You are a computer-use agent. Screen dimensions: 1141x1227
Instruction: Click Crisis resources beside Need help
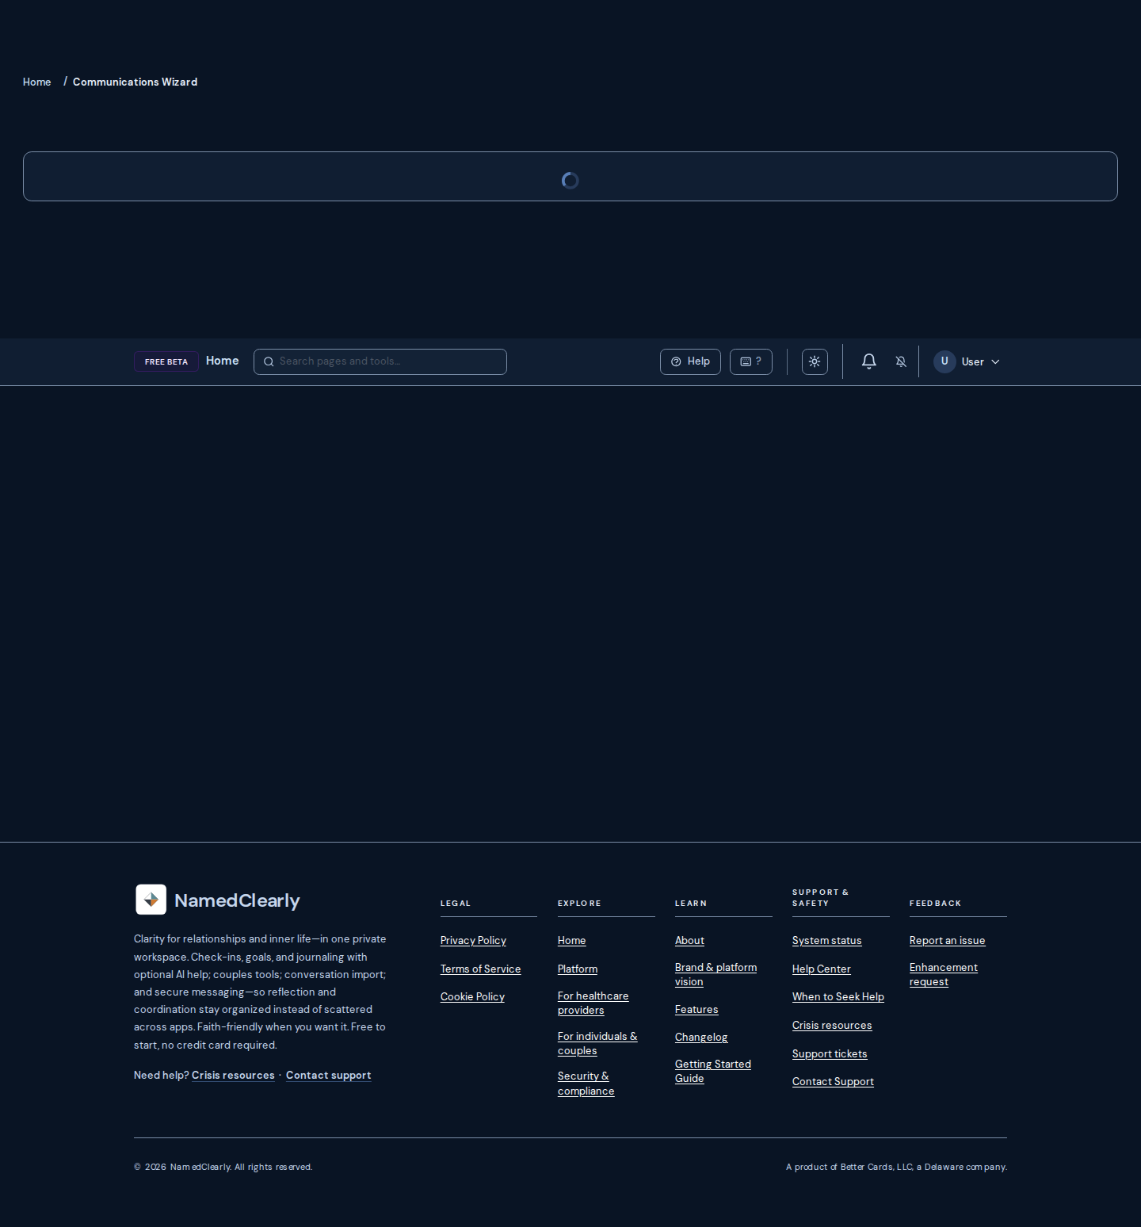click(x=233, y=1075)
